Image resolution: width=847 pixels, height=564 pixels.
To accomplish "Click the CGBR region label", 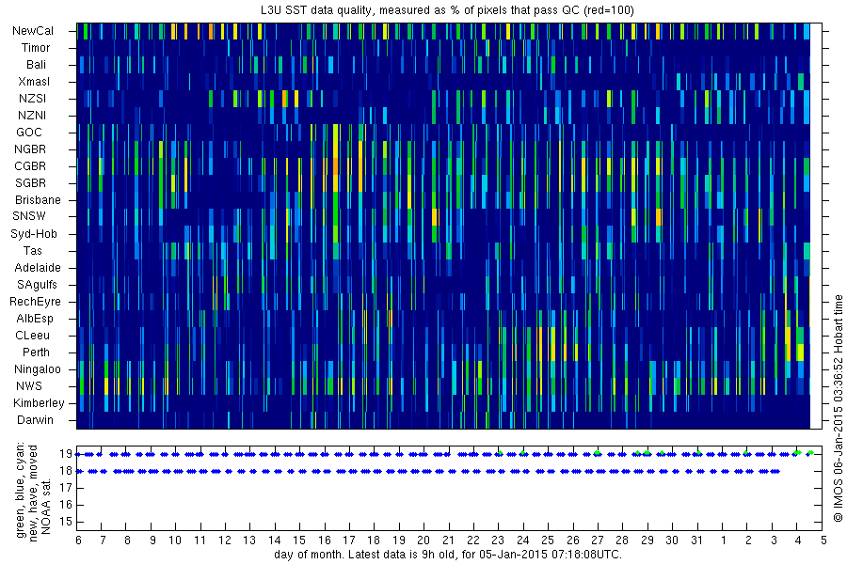I will coord(30,166).
